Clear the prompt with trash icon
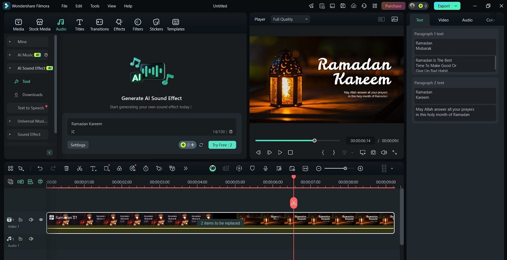This screenshot has height=260, width=507. tap(231, 132)
